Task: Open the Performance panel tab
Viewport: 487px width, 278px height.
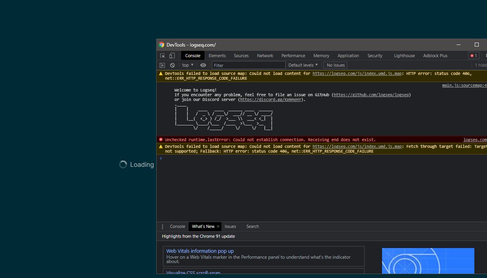Action: pyautogui.click(x=293, y=56)
